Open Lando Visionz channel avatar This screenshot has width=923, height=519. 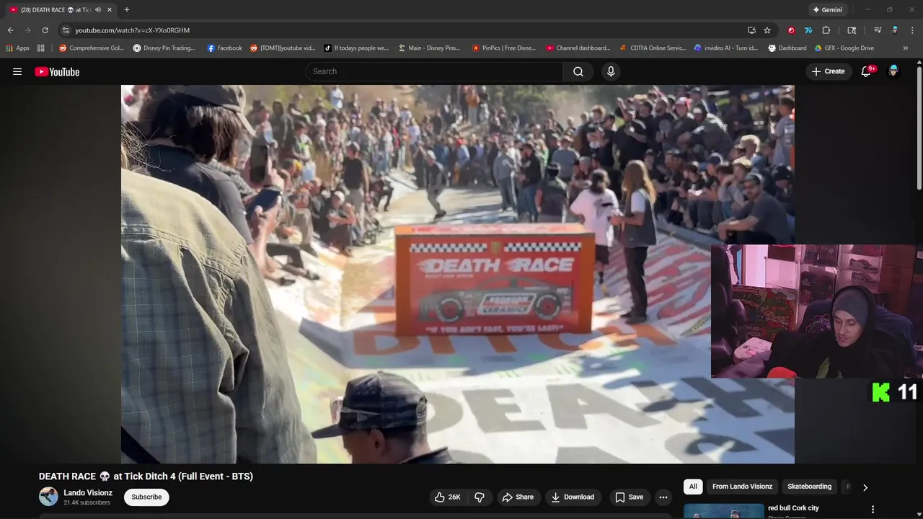[48, 497]
